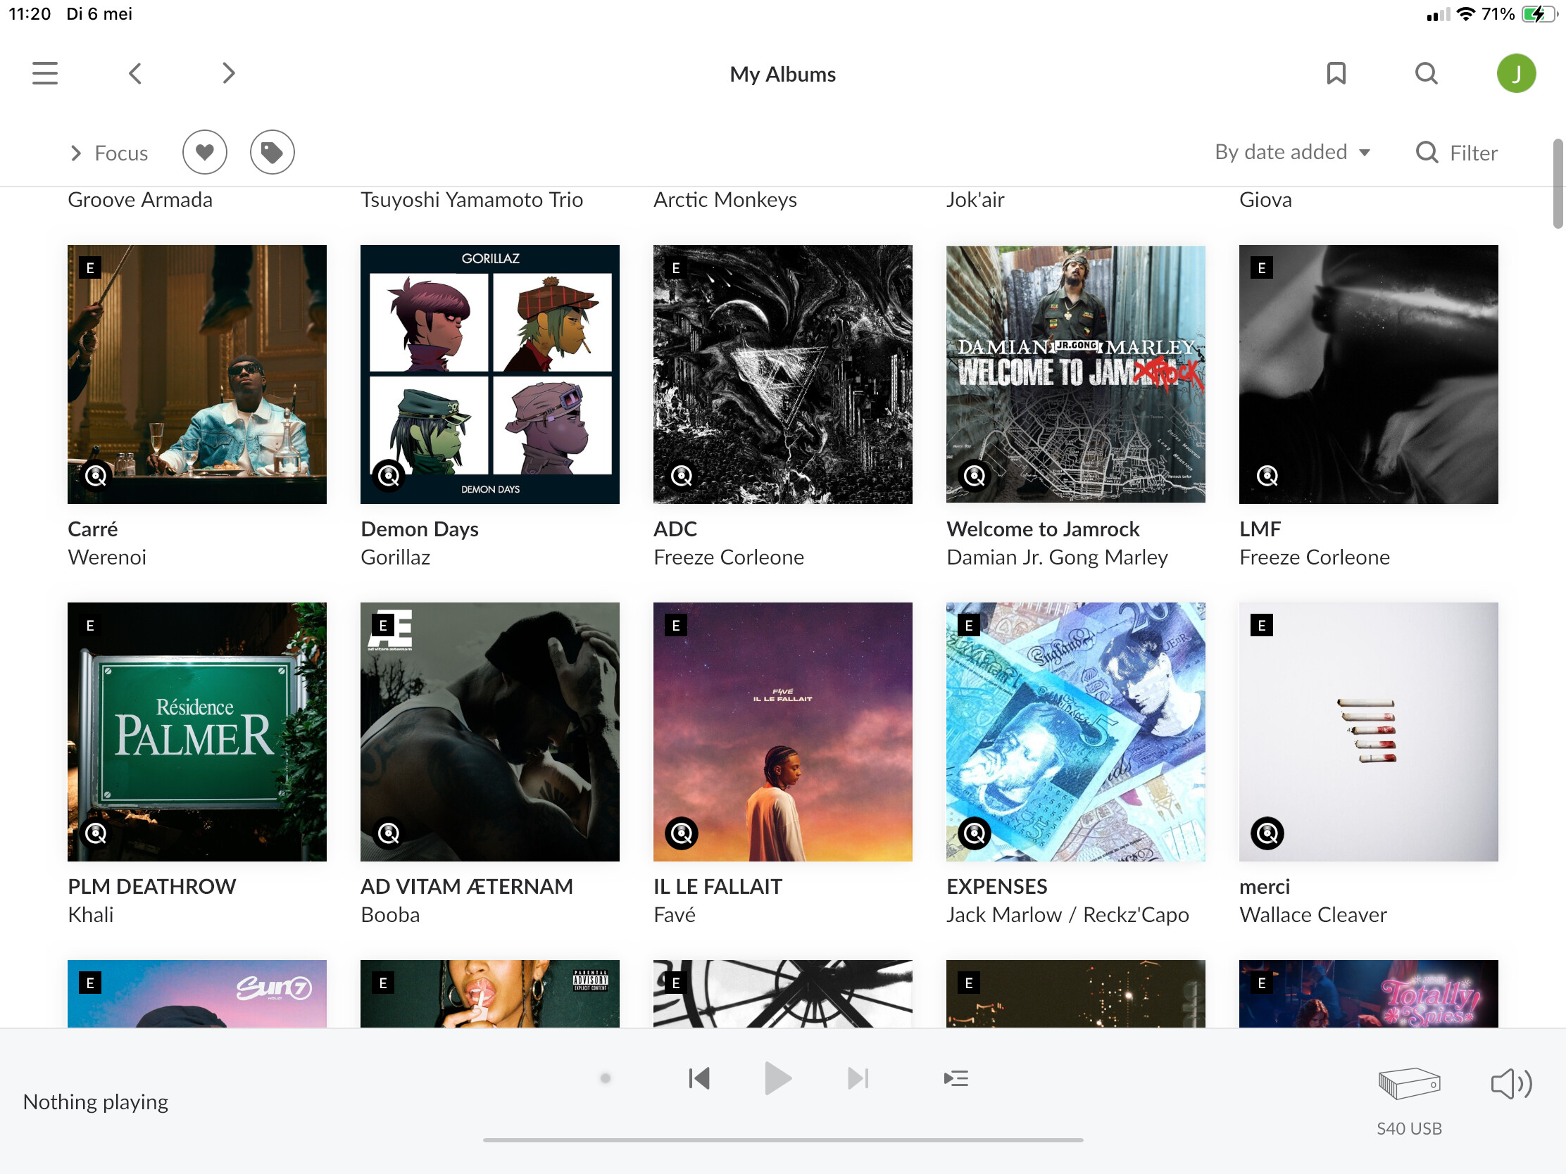This screenshot has width=1566, height=1174.
Task: Open the Welcome to Jamrock cover
Action: click(x=1075, y=374)
